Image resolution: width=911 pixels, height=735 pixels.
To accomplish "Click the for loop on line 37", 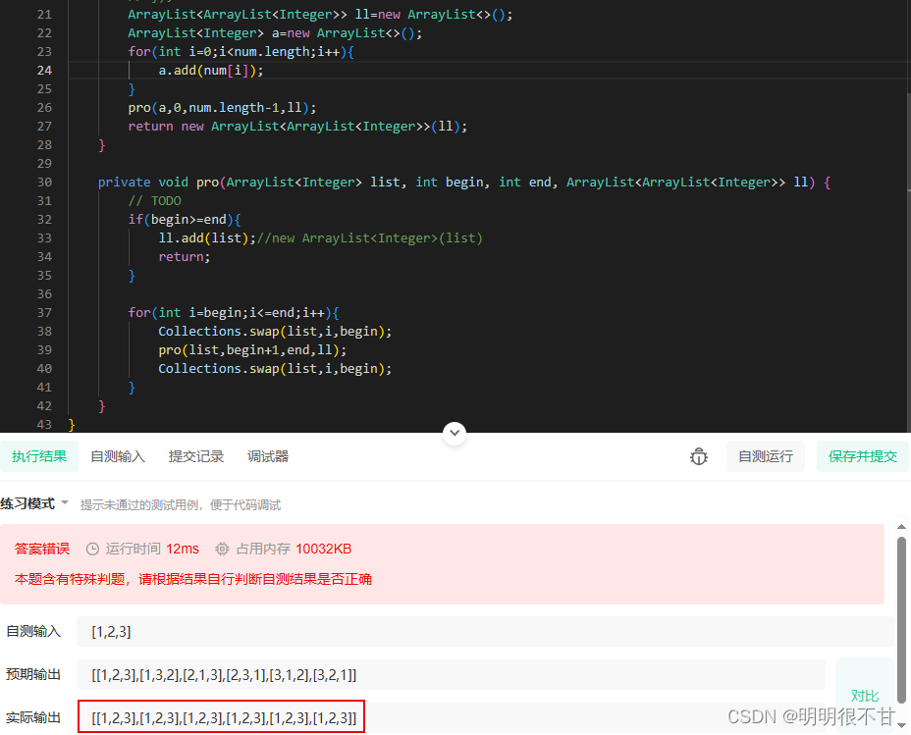I will tap(234, 312).
